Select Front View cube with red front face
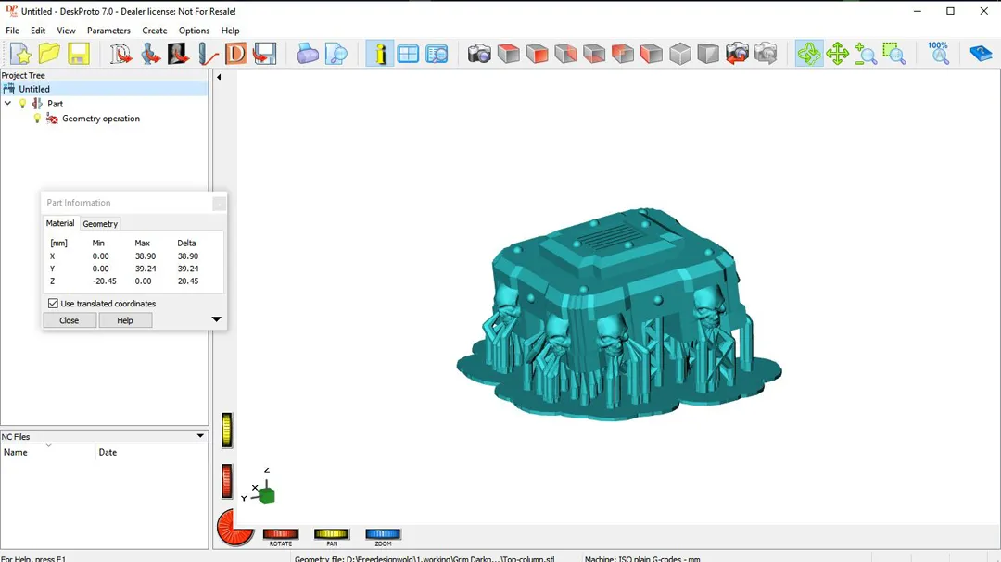This screenshot has width=1001, height=562. coord(537,54)
